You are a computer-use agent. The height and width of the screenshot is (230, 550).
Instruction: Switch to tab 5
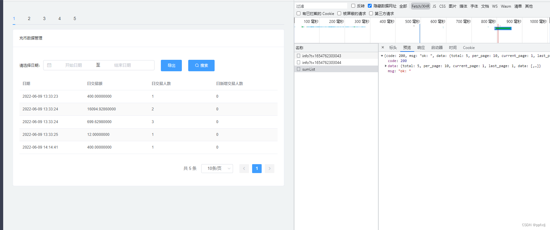75,18
